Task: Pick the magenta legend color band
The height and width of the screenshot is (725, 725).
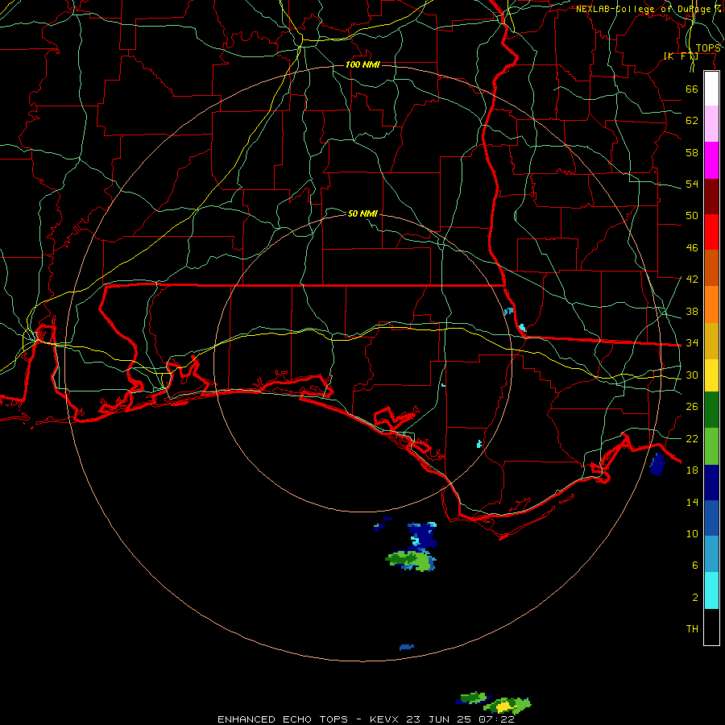Action: click(711, 160)
